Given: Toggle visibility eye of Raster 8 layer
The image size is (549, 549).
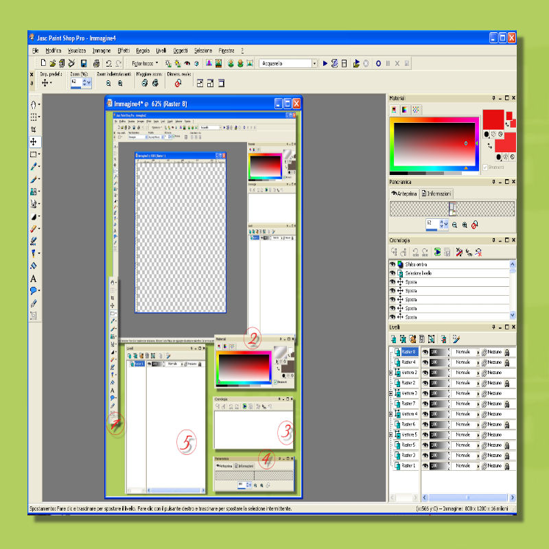Looking at the screenshot, I should [x=425, y=352].
